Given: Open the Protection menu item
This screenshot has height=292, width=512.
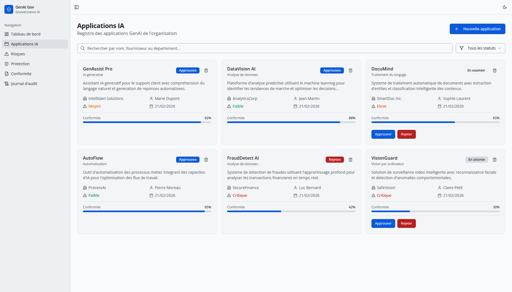Looking at the screenshot, I should [20, 64].
